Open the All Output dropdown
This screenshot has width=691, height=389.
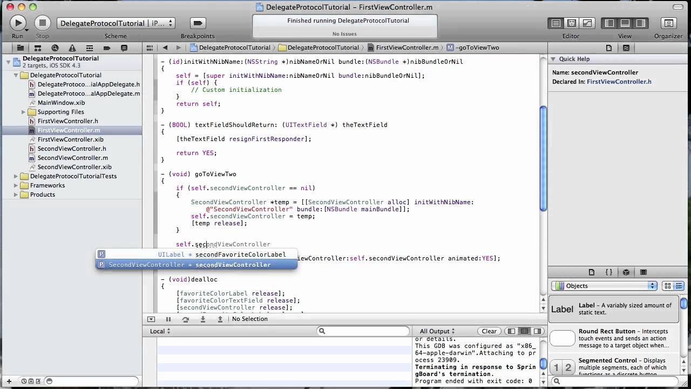[437, 331]
